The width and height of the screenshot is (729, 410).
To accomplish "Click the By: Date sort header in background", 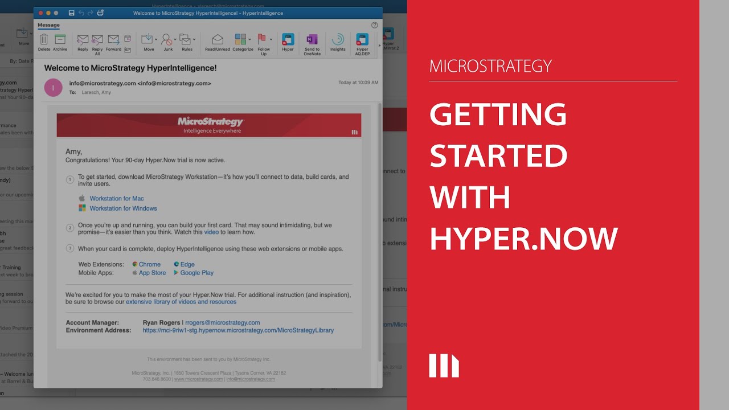I will click(21, 60).
